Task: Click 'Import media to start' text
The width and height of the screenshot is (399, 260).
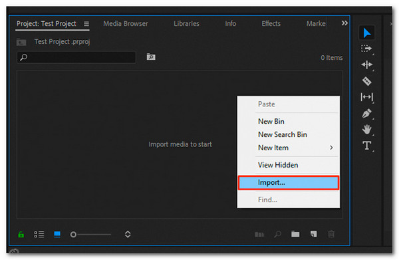Action: pyautogui.click(x=180, y=144)
